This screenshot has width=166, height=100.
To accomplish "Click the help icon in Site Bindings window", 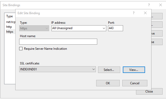I will [x=149, y=5].
